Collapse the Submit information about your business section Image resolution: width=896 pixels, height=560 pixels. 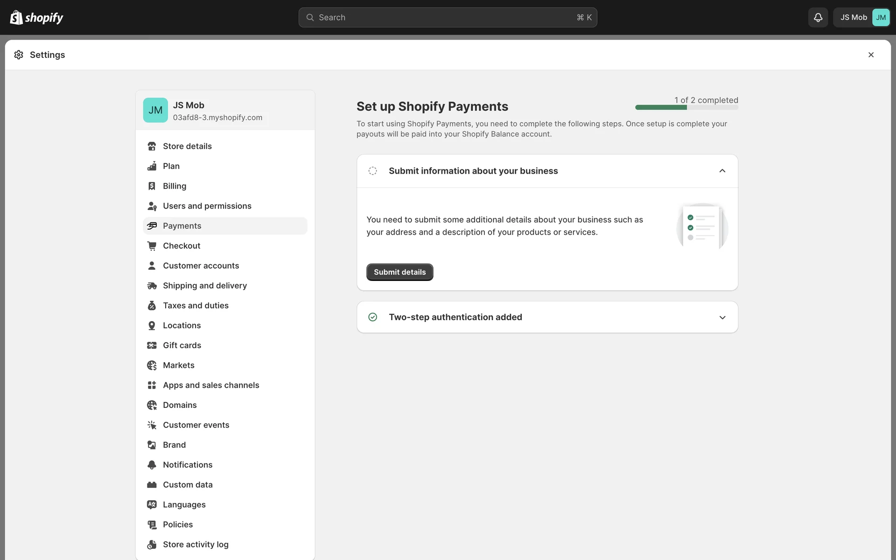[722, 171]
